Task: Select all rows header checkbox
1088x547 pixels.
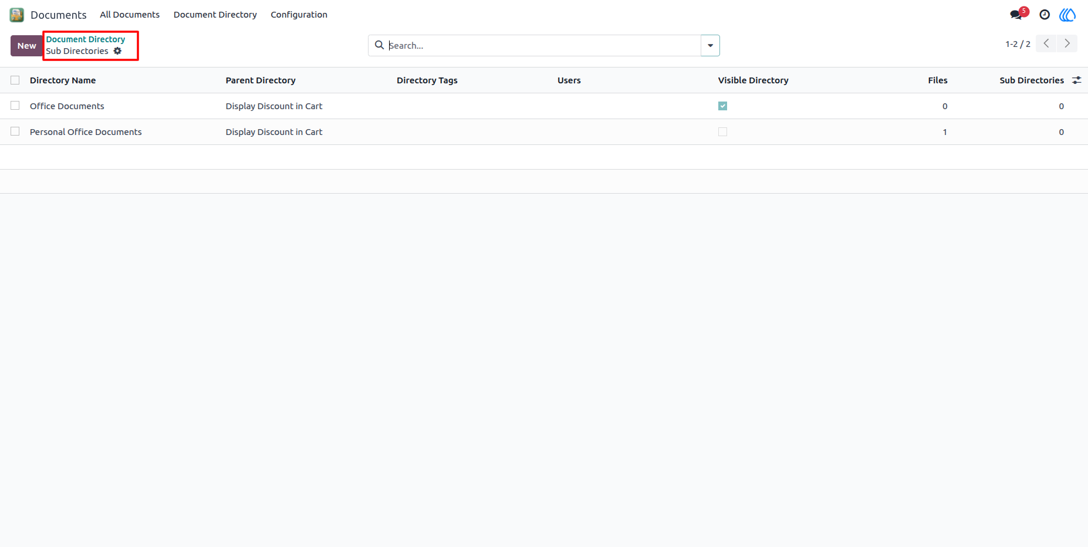Action: tap(15, 80)
